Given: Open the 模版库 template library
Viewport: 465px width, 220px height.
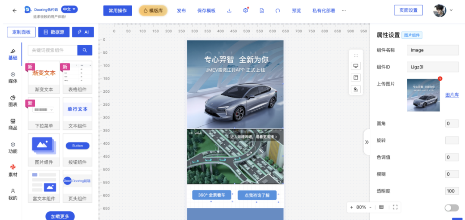Looking at the screenshot, I should tap(153, 11).
